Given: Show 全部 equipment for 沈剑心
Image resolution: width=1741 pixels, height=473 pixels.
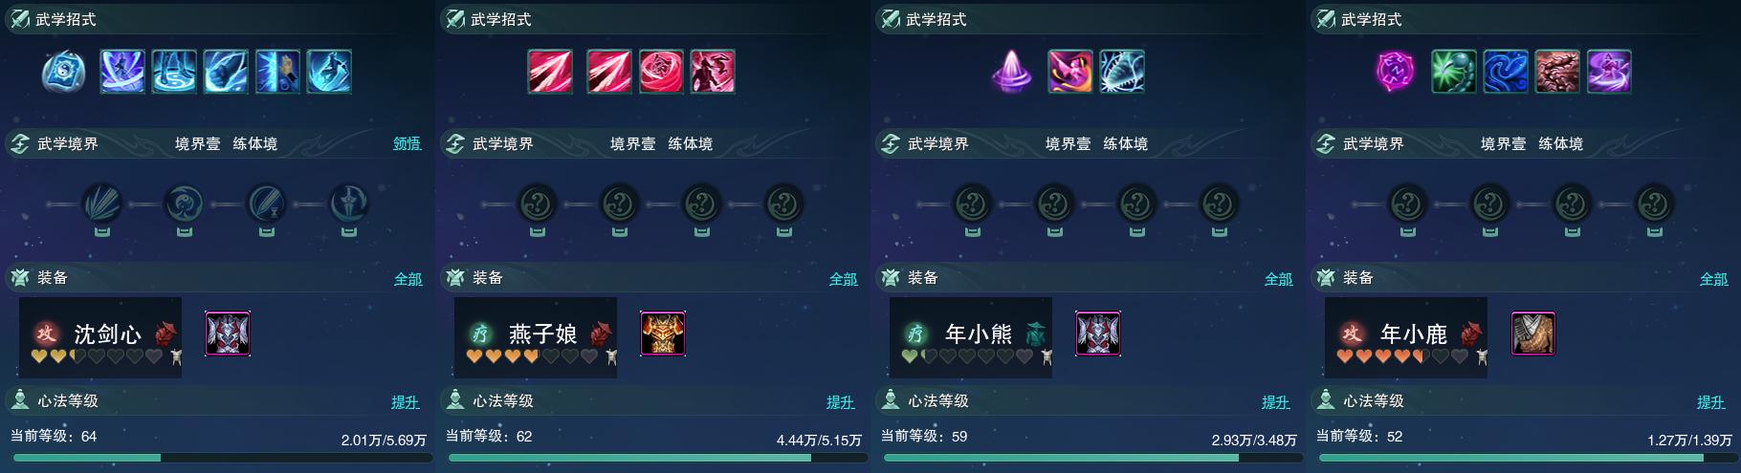Looking at the screenshot, I should [x=408, y=279].
